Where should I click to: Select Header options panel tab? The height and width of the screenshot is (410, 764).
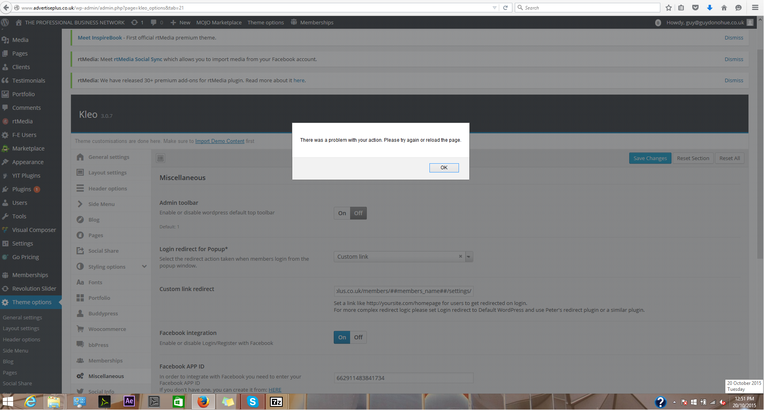point(111,188)
